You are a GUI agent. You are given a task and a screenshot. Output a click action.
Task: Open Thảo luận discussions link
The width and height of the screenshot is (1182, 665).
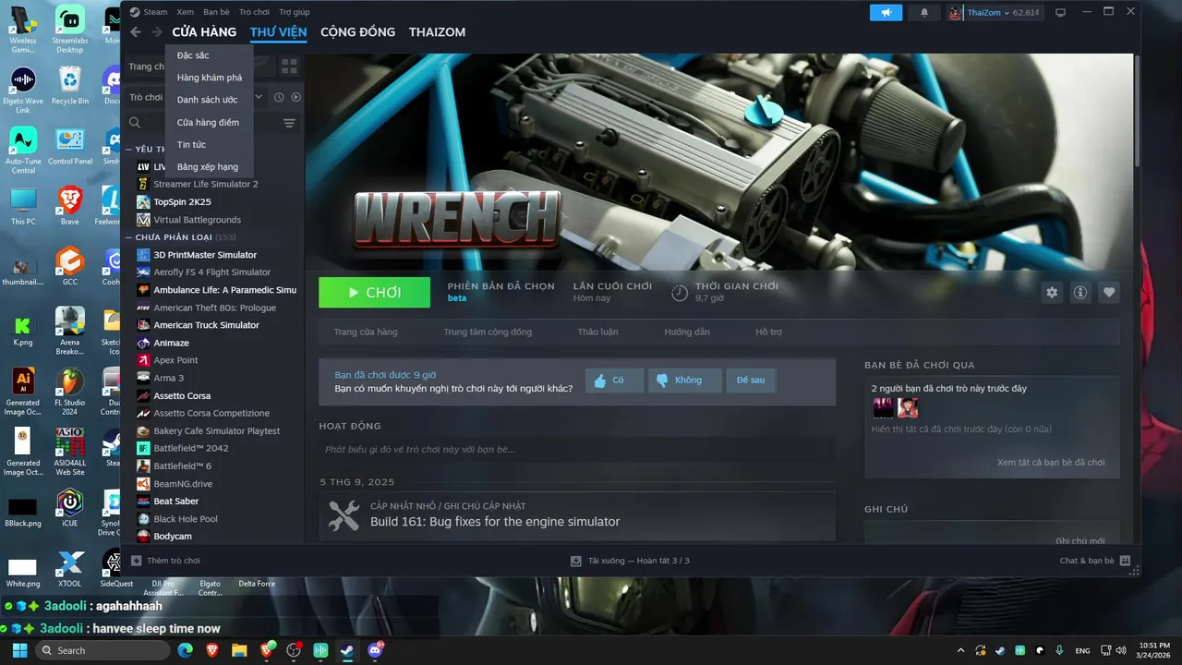pyautogui.click(x=597, y=332)
